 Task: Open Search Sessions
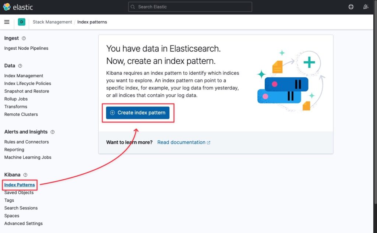click(x=21, y=208)
